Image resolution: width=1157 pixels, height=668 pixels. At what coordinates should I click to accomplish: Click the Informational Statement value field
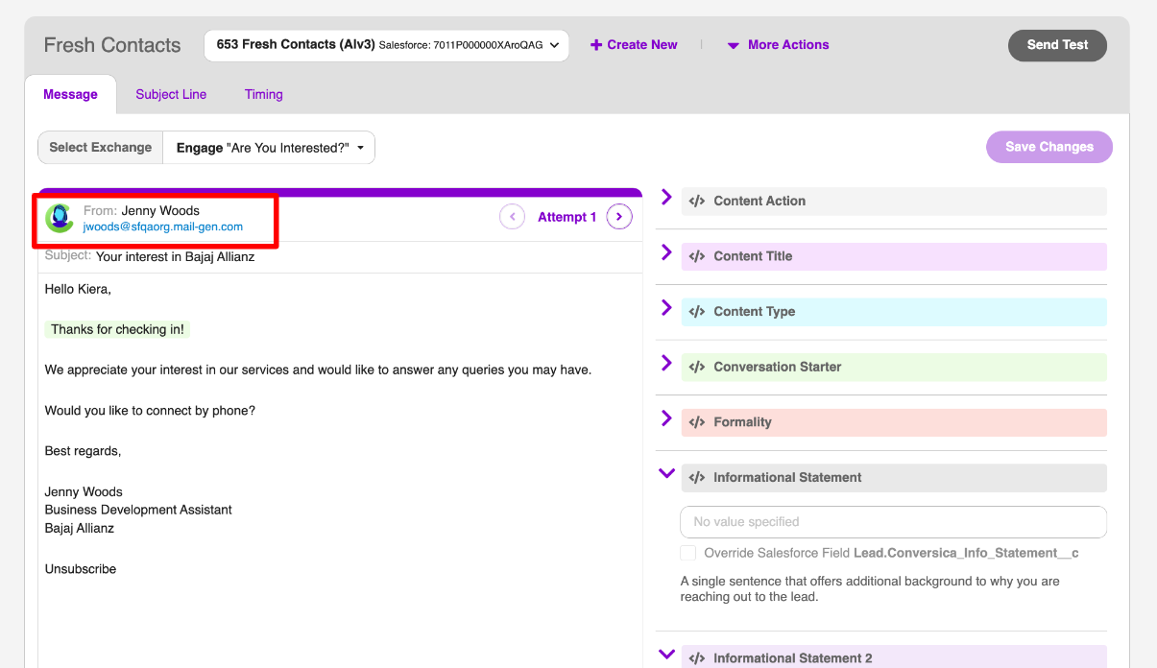[893, 522]
